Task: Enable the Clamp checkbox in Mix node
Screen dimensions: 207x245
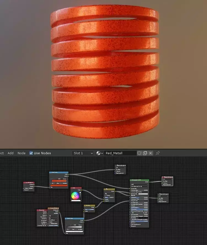Action: tap(105, 195)
